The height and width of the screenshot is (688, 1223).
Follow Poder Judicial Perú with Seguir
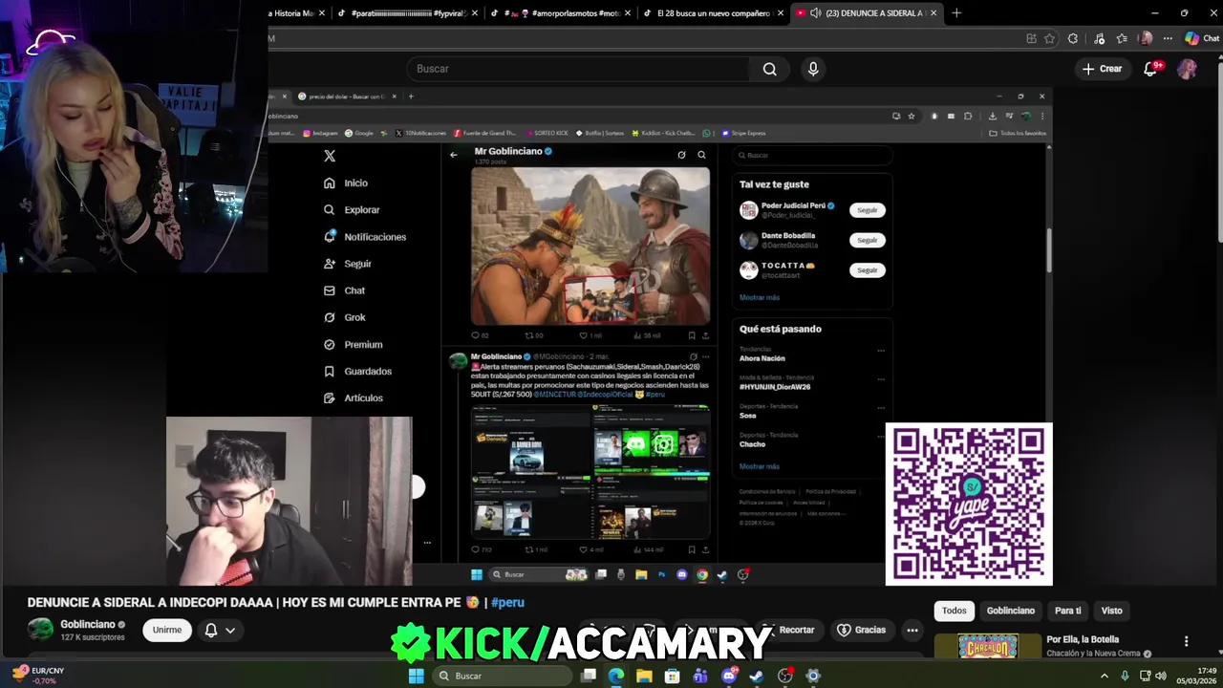(x=867, y=210)
